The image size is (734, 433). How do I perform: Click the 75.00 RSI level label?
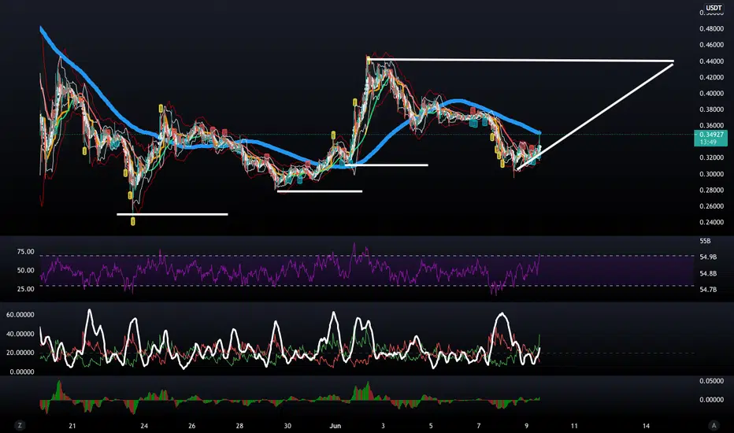26,252
